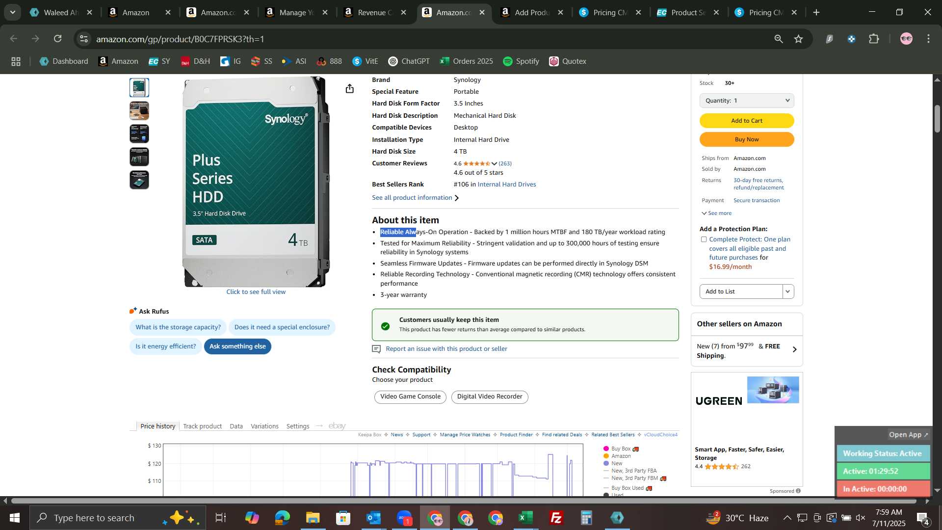942x530 pixels.
Task: Bookmark this page with the star icon
Action: point(799,39)
